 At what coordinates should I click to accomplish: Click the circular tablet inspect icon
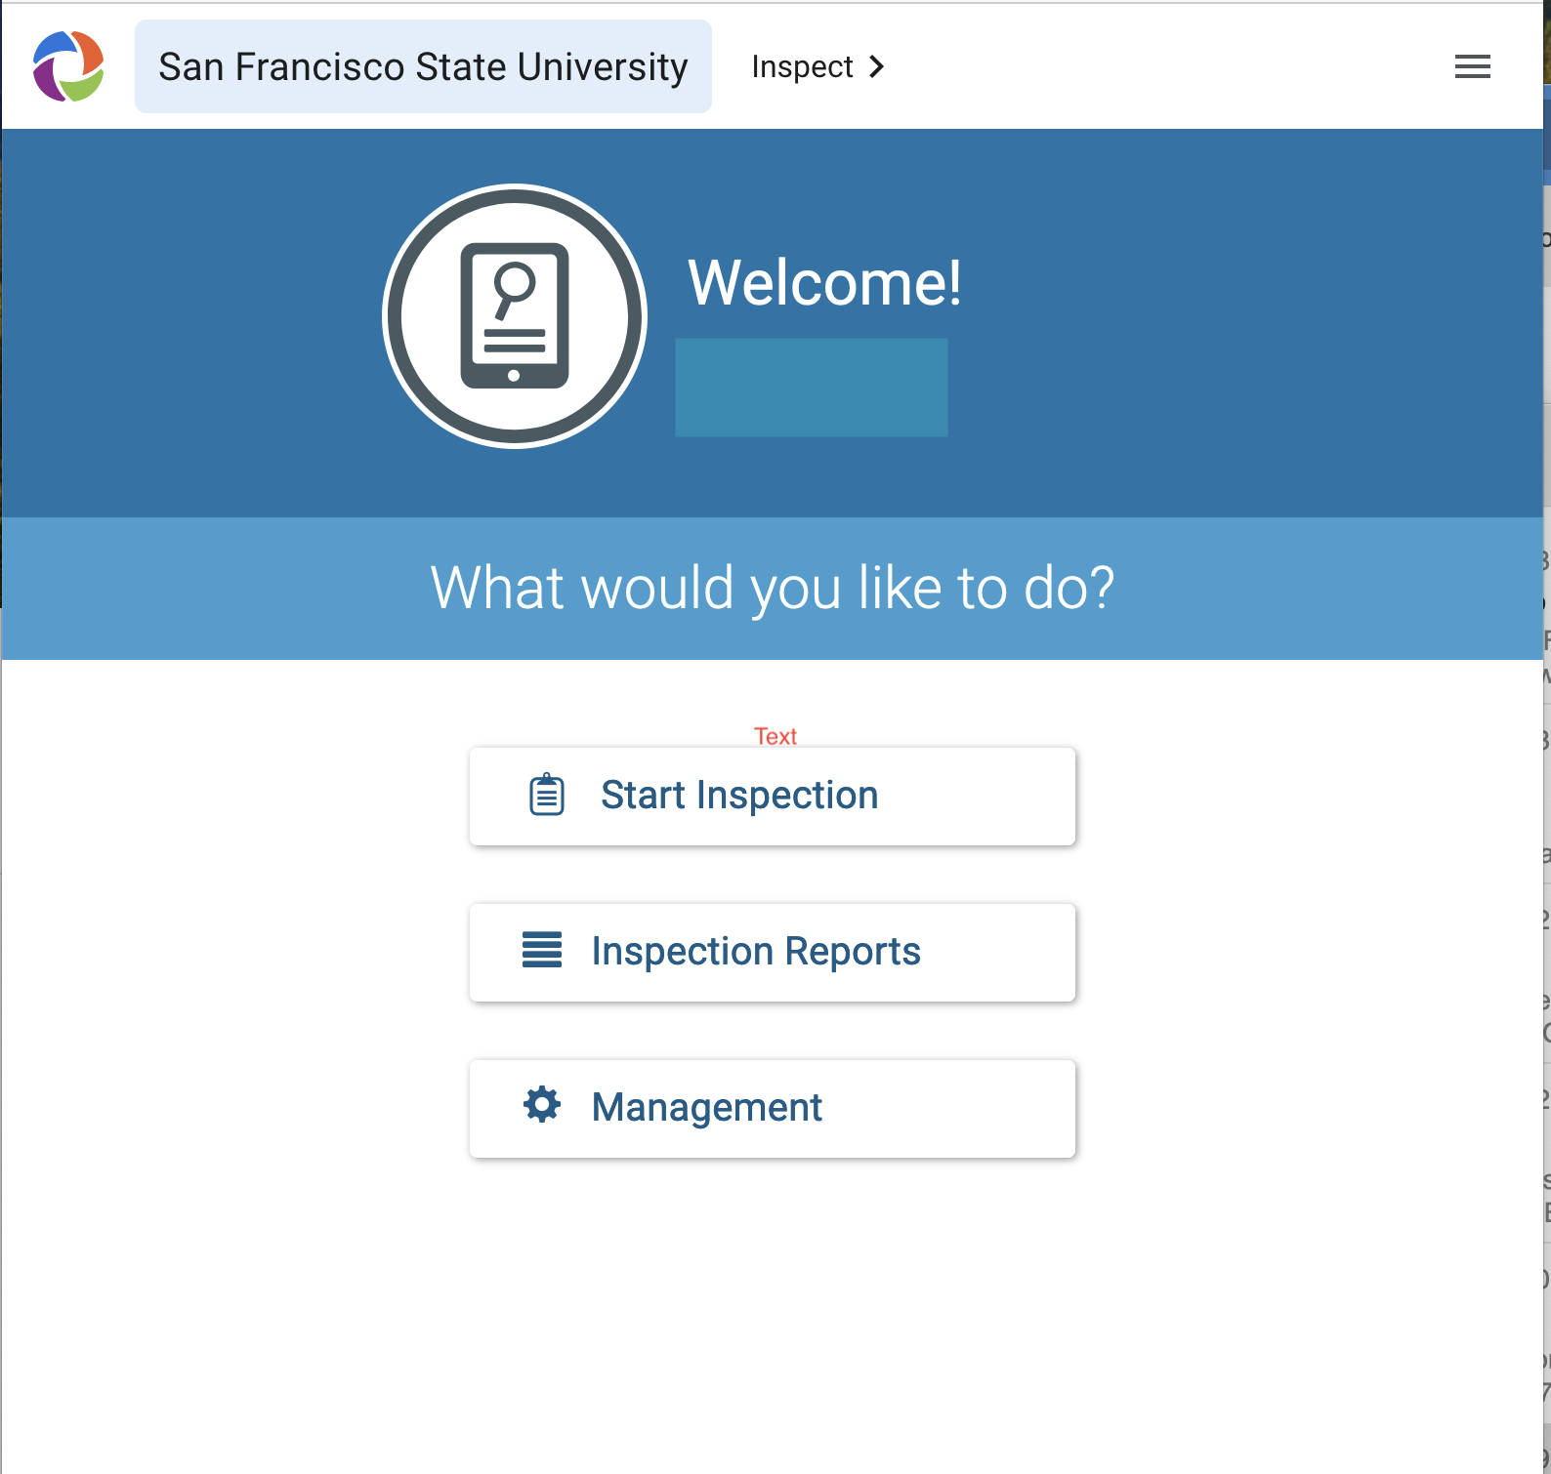(515, 316)
